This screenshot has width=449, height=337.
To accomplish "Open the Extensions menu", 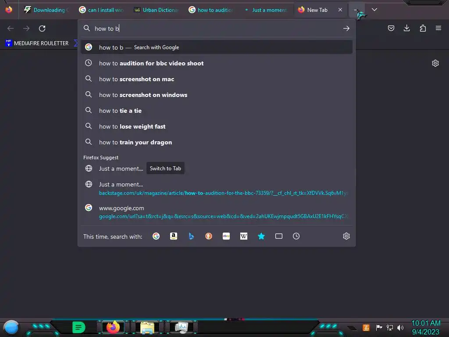I will point(423,28).
